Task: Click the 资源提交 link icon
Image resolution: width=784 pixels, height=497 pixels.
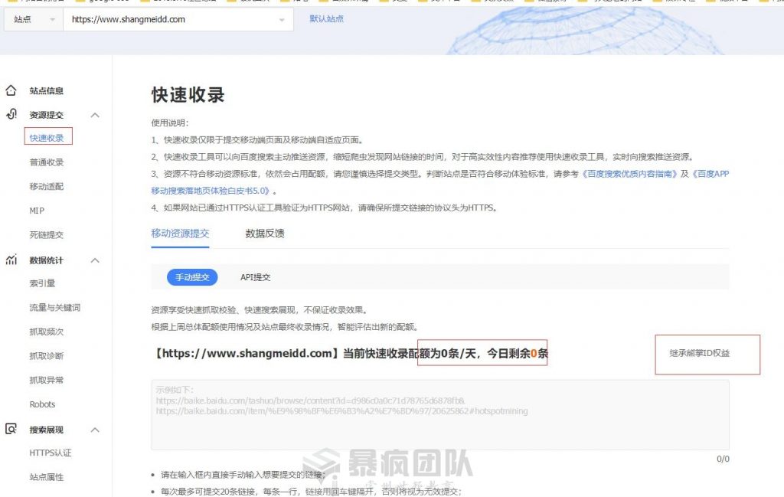Action: click(x=11, y=115)
